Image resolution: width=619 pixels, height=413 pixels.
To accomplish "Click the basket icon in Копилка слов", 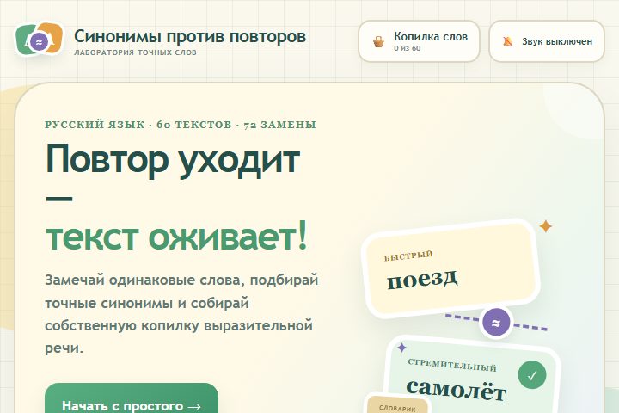I will pyautogui.click(x=378, y=41).
